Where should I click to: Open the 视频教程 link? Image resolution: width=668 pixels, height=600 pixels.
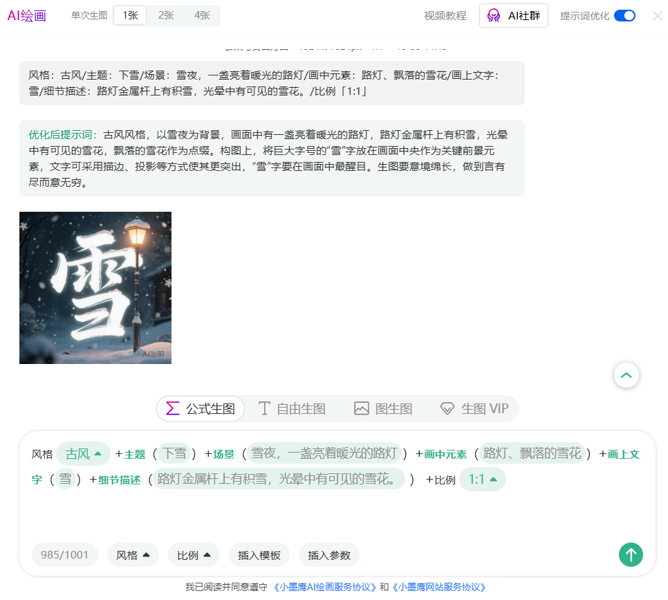[x=445, y=15]
